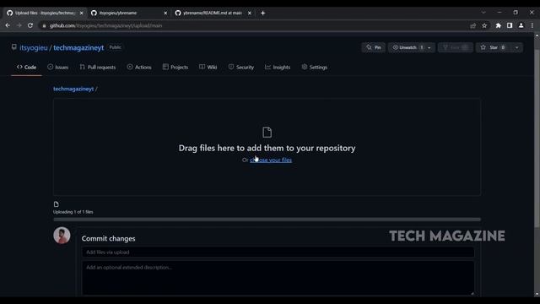Click the Fork button
This screenshot has width=540, height=304.
pyautogui.click(x=456, y=47)
